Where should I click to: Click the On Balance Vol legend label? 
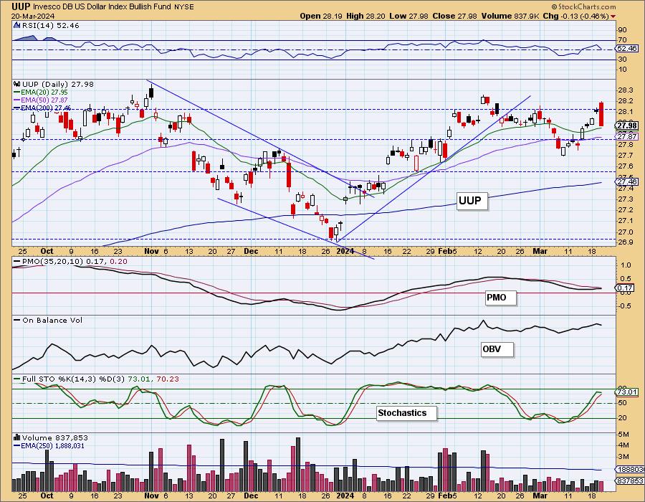52,320
